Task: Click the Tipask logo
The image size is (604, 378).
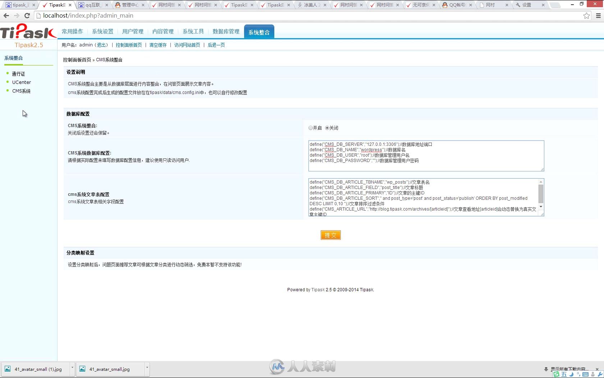Action: pos(28,32)
